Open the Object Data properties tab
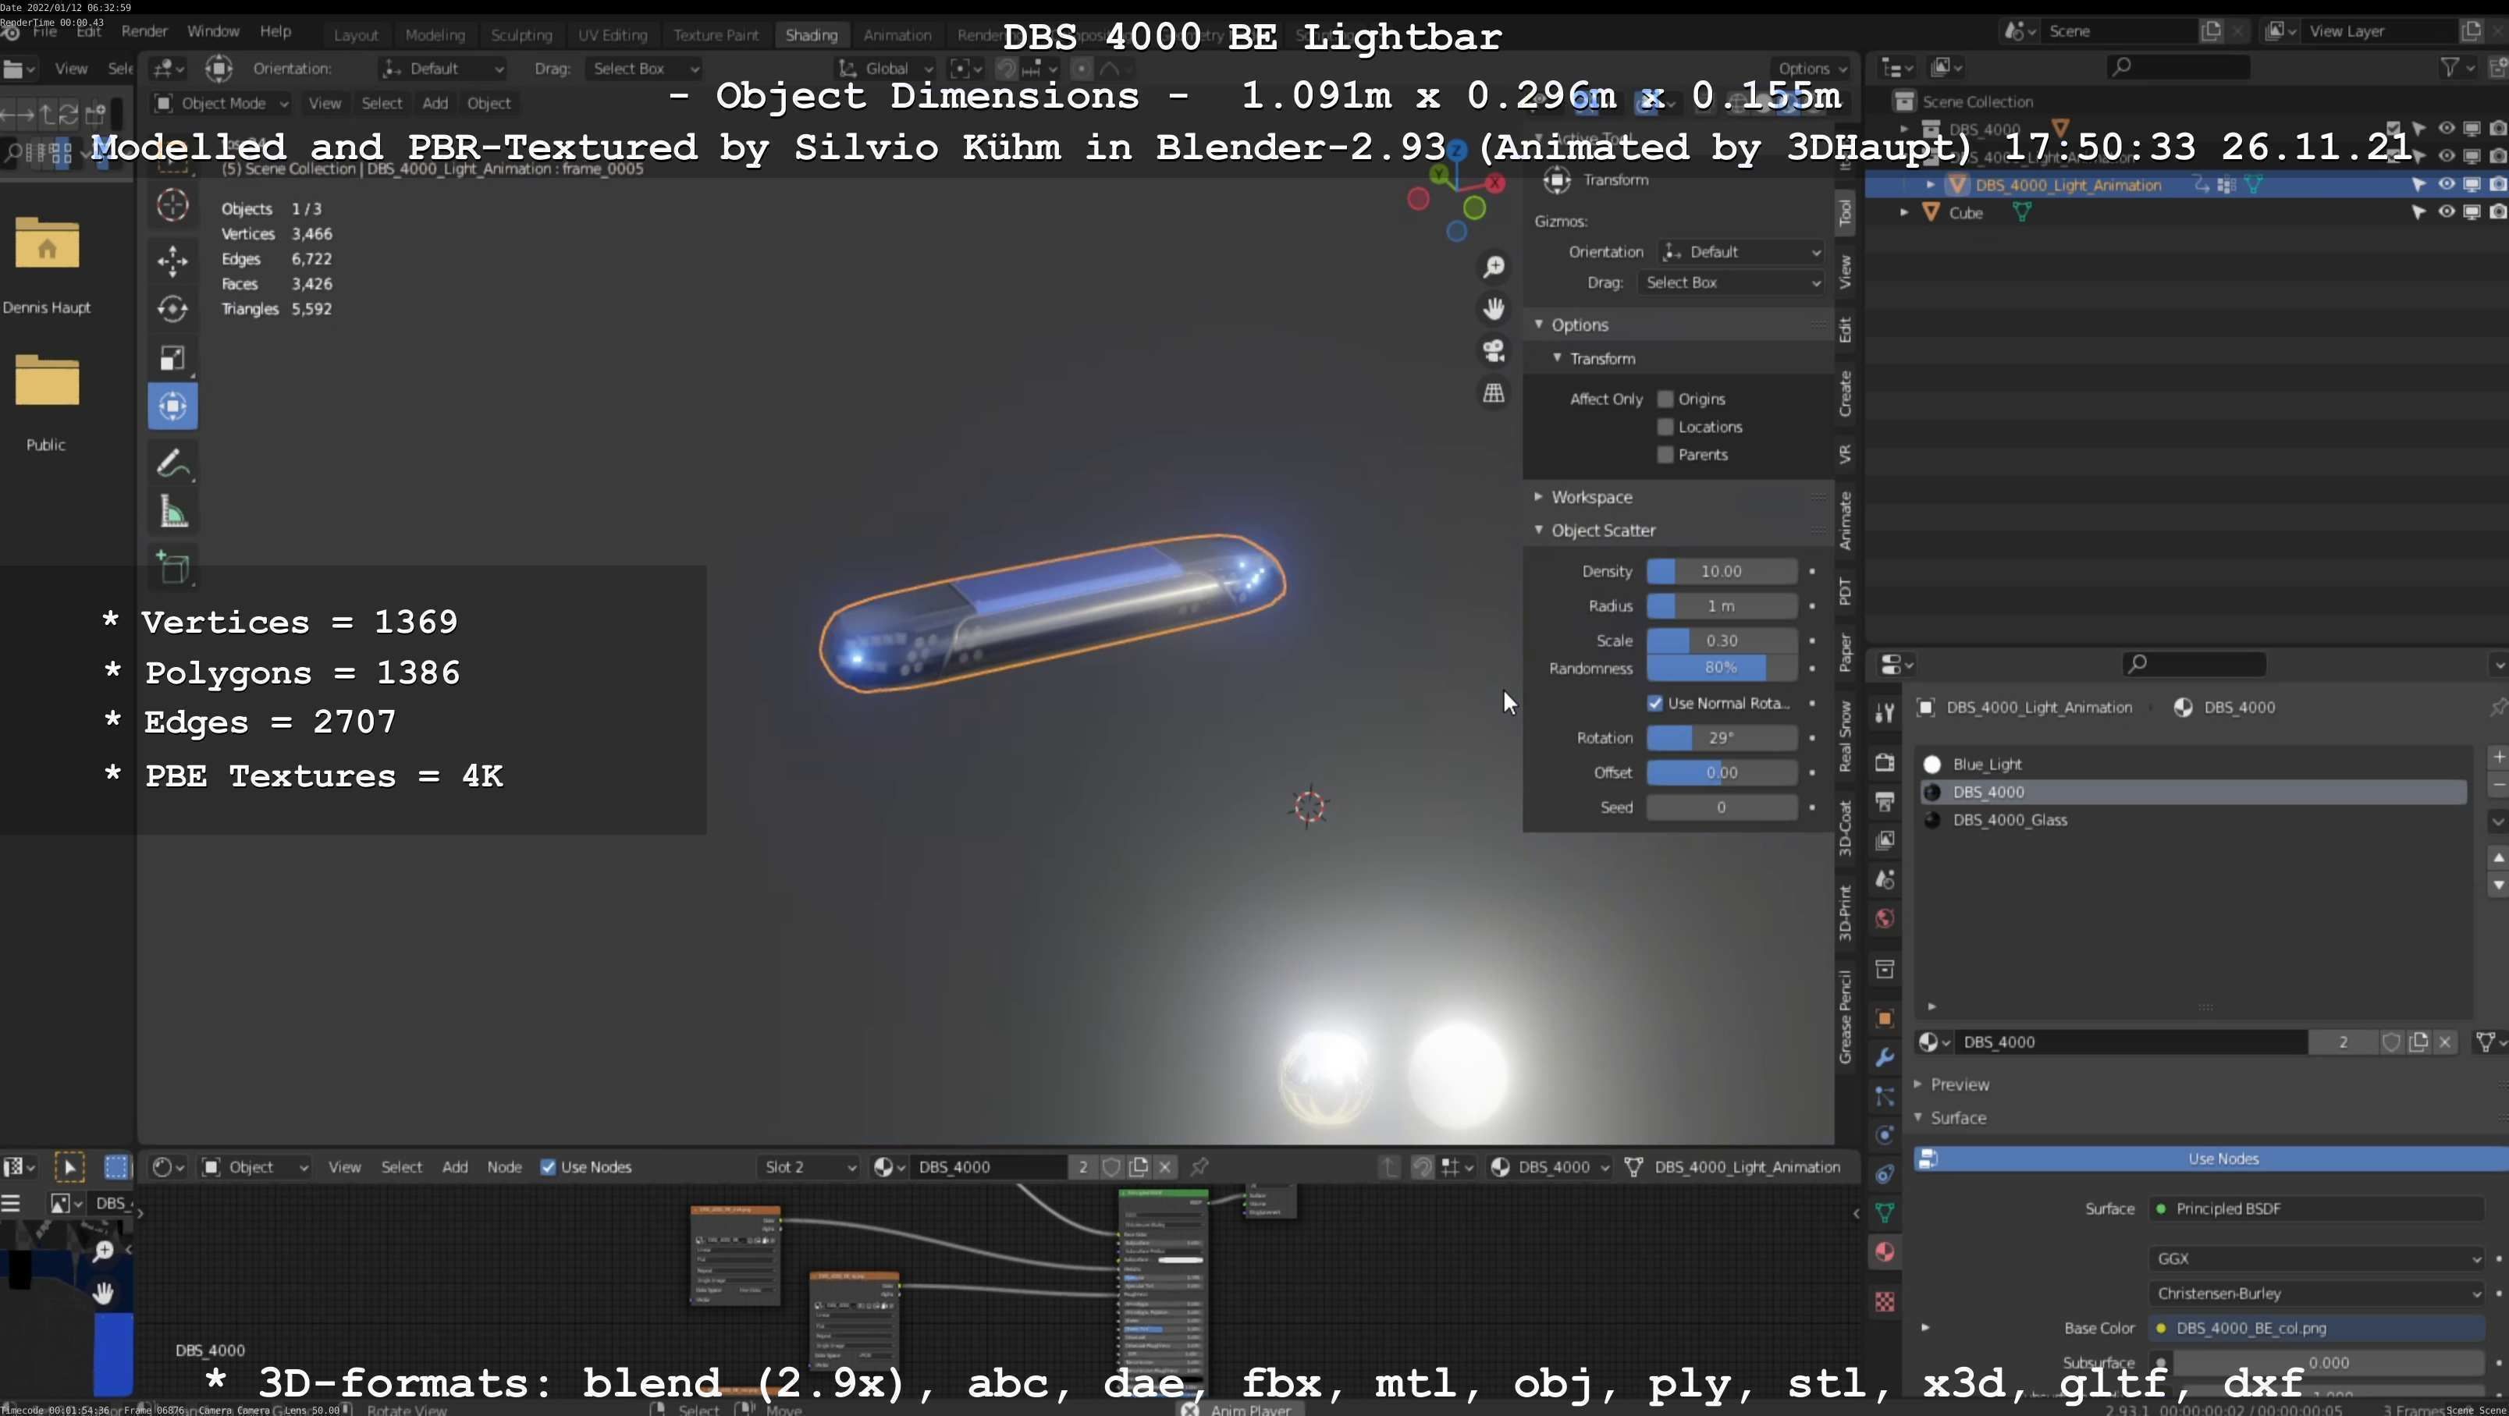Screen dimensions: 2509x1416 click(x=1885, y=1212)
